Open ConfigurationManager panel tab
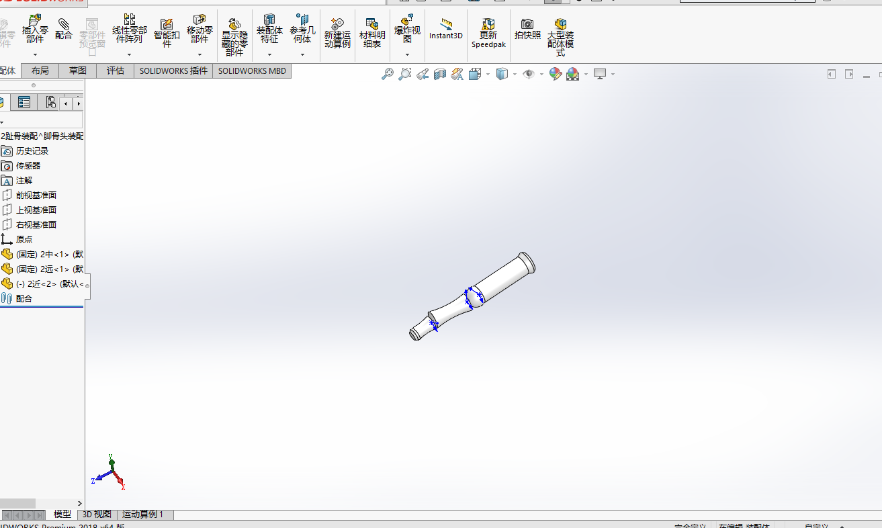The height and width of the screenshot is (528, 882). [x=50, y=103]
